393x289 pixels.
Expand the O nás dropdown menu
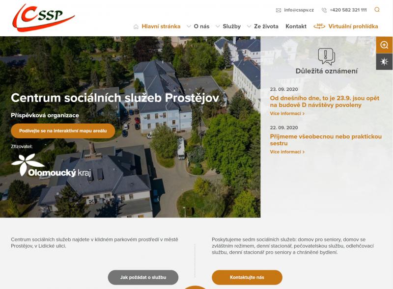point(198,26)
